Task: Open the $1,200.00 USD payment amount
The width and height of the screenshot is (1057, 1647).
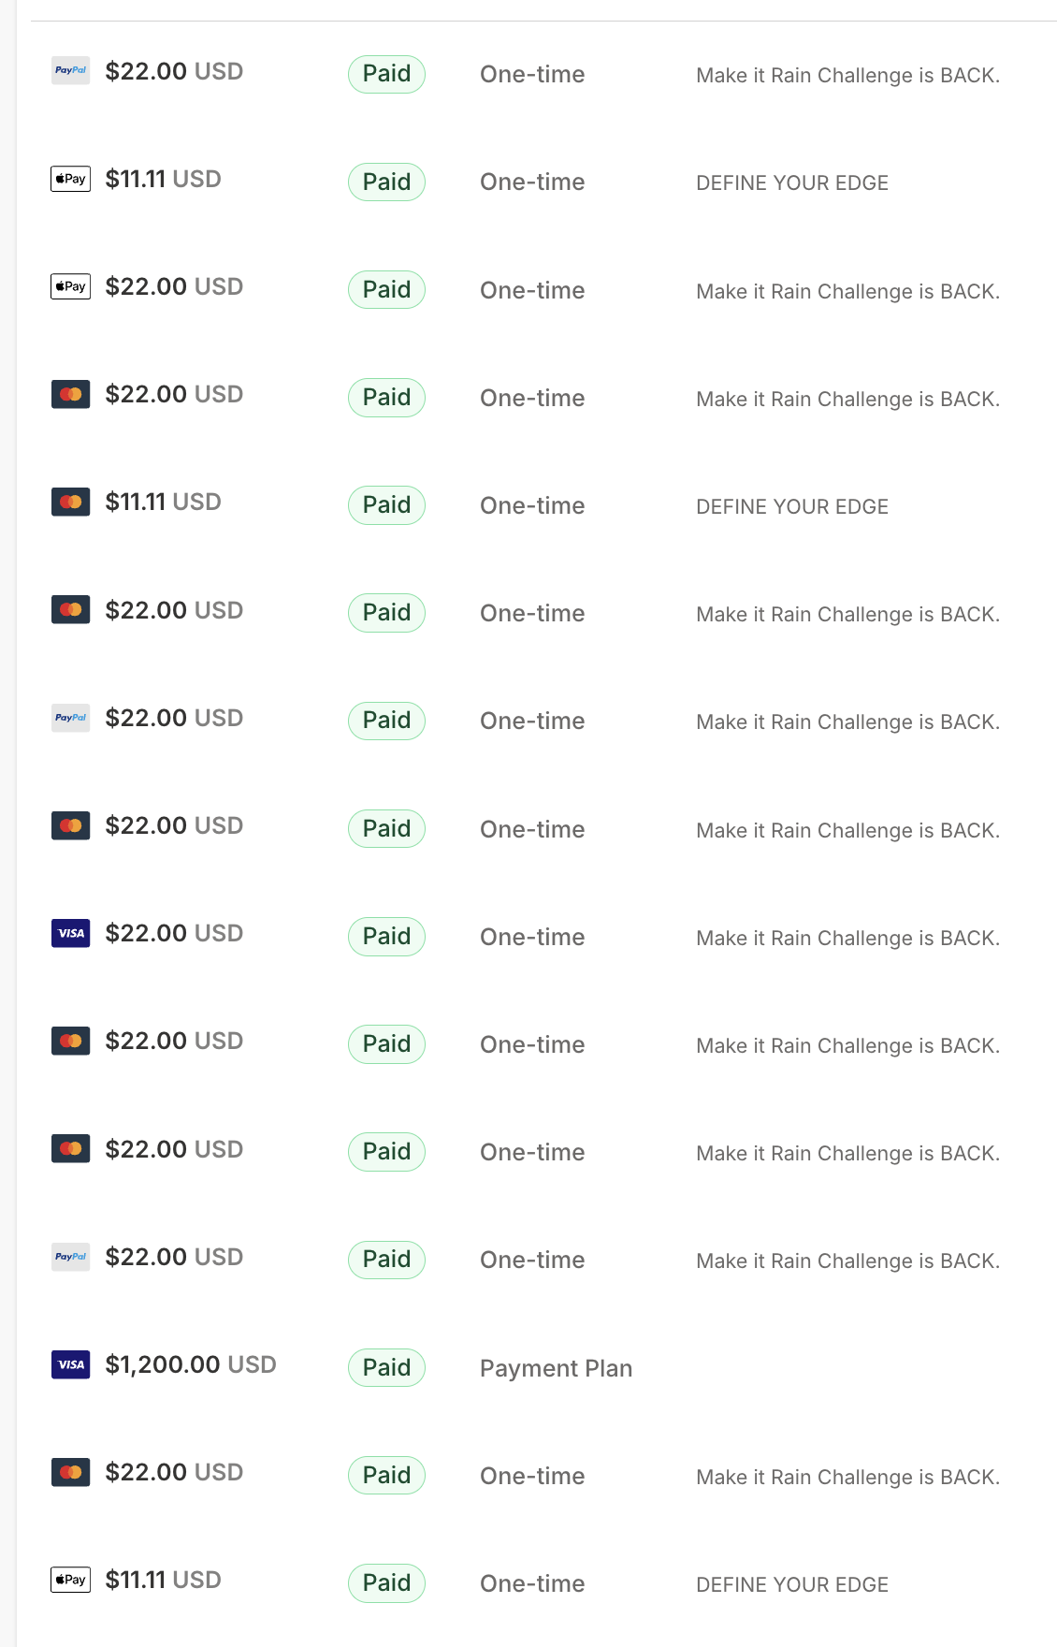Action: (x=191, y=1364)
